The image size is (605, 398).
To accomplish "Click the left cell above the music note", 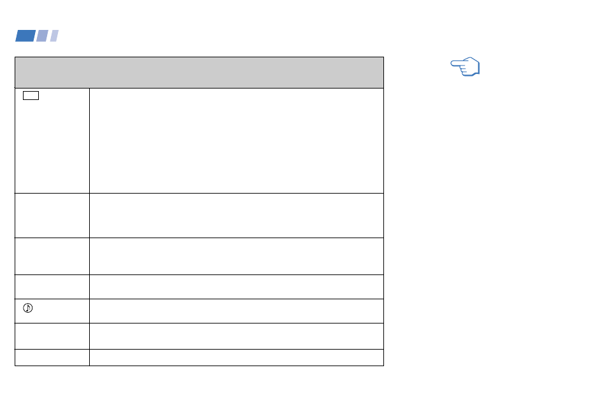I will [x=52, y=287].
